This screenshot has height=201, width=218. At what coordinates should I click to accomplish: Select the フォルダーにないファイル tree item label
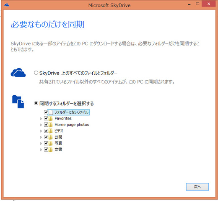click(x=71, y=112)
